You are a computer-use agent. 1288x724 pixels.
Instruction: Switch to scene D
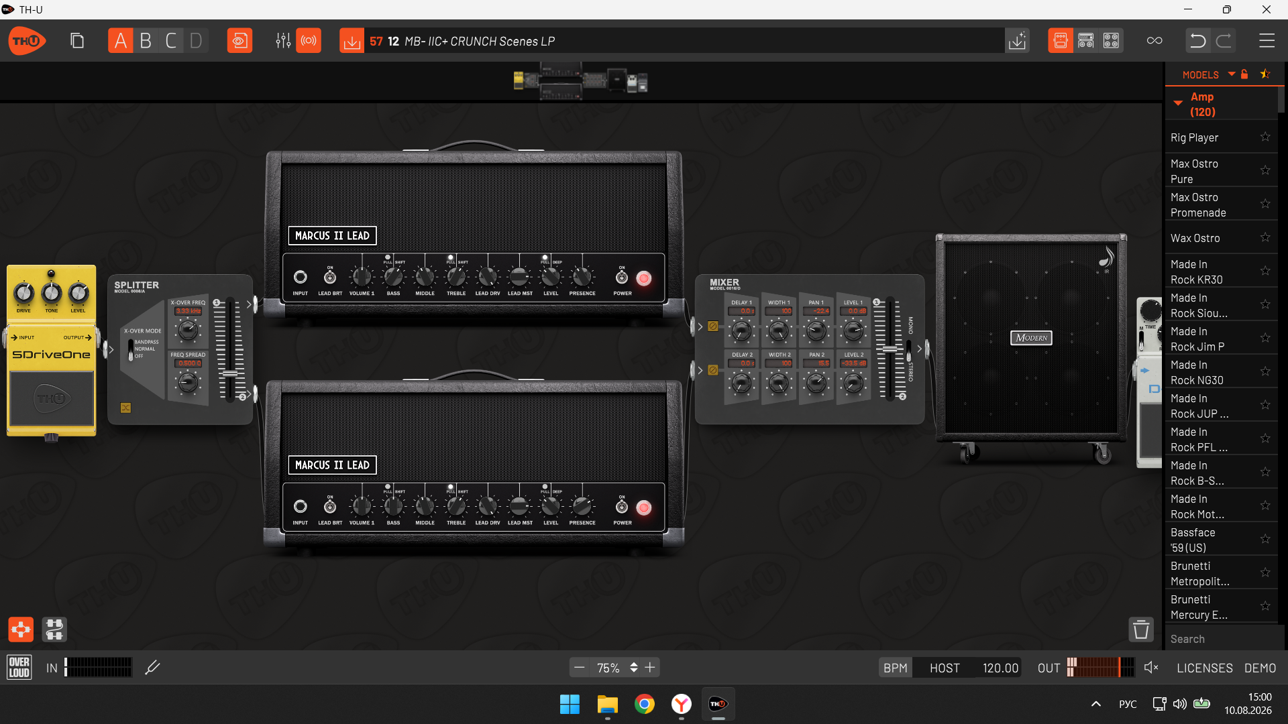[x=196, y=41]
